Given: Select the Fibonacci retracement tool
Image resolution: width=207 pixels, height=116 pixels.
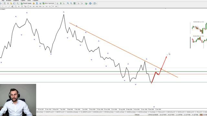Looking at the screenshot, I should 16,6.
